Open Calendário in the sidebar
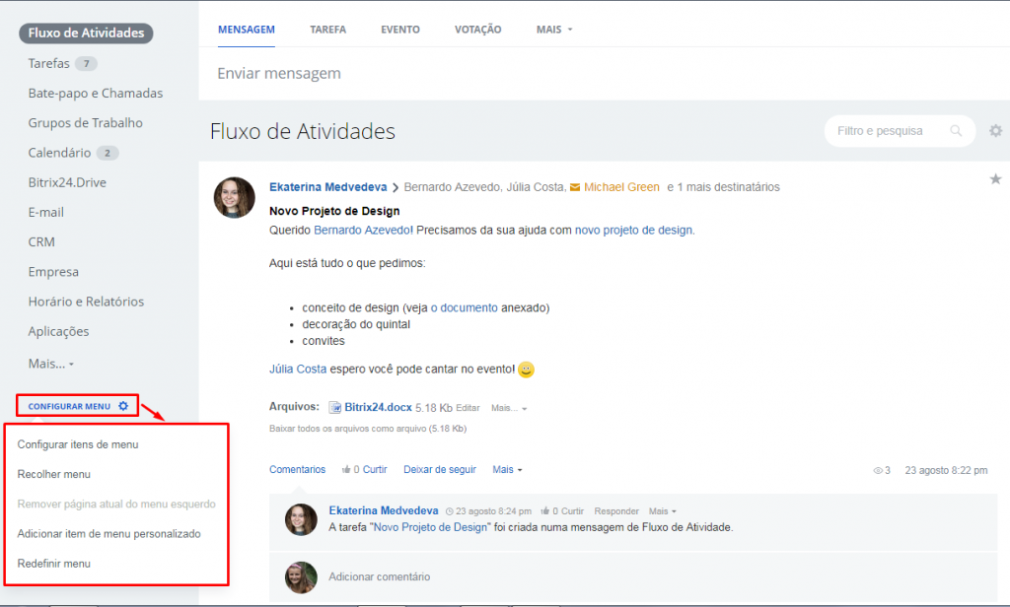The image size is (1010, 607). 59,153
